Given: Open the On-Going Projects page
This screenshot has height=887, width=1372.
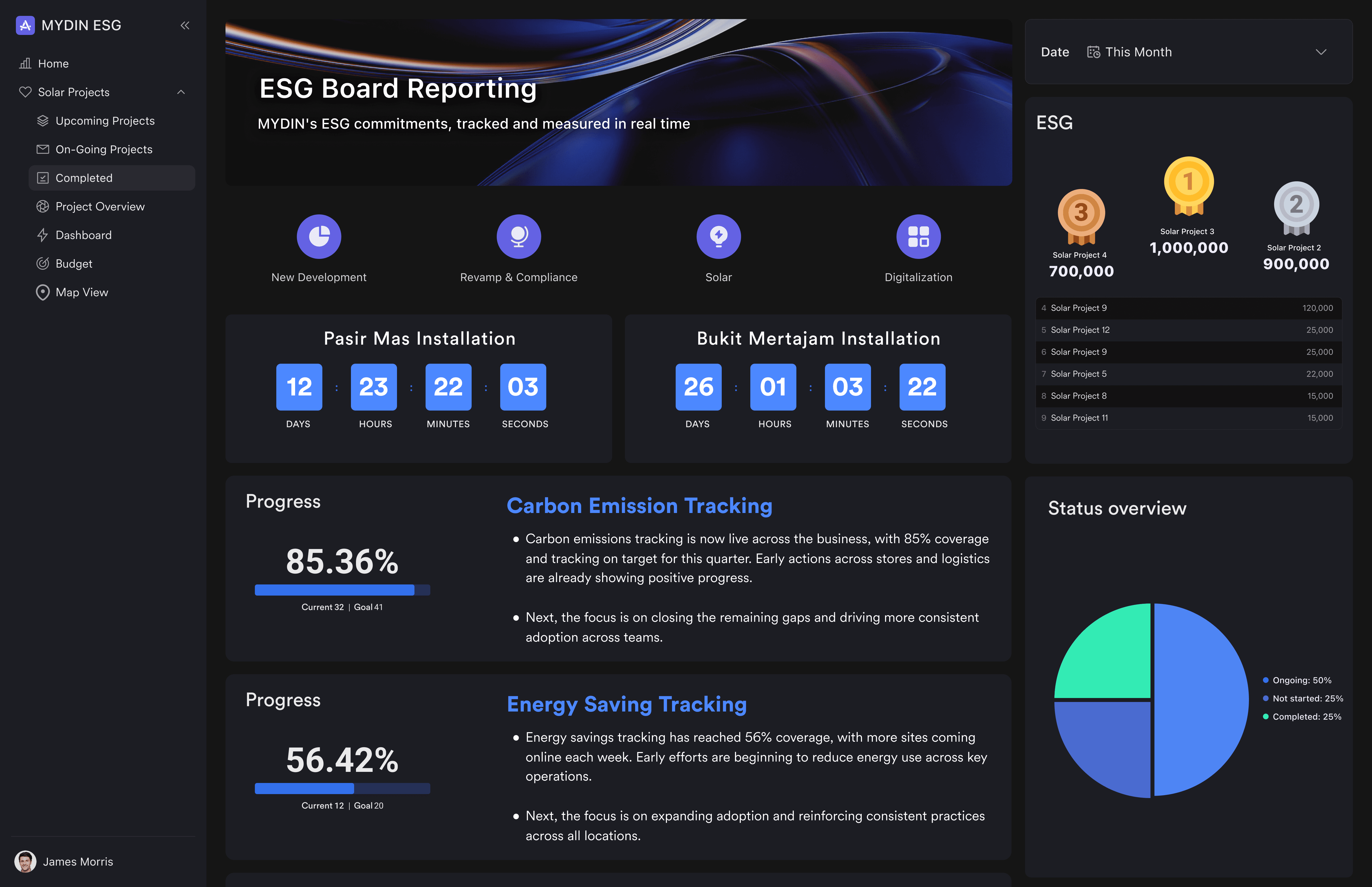Looking at the screenshot, I should coord(104,149).
